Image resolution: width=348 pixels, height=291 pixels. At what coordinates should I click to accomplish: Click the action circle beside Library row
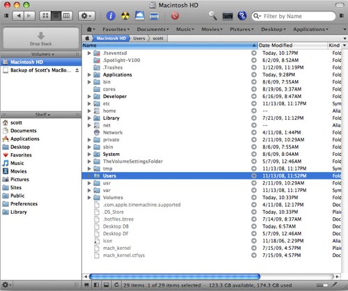pyautogui.click(x=254, y=118)
